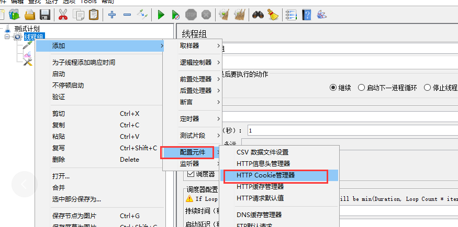Image resolution: width=458 pixels, height=227 pixels.
Task: Choose 粘贴 in context menu
Action: (100, 137)
